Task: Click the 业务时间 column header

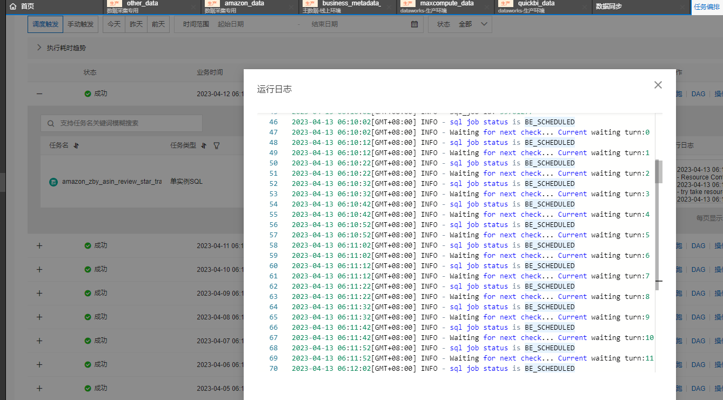Action: tap(210, 72)
